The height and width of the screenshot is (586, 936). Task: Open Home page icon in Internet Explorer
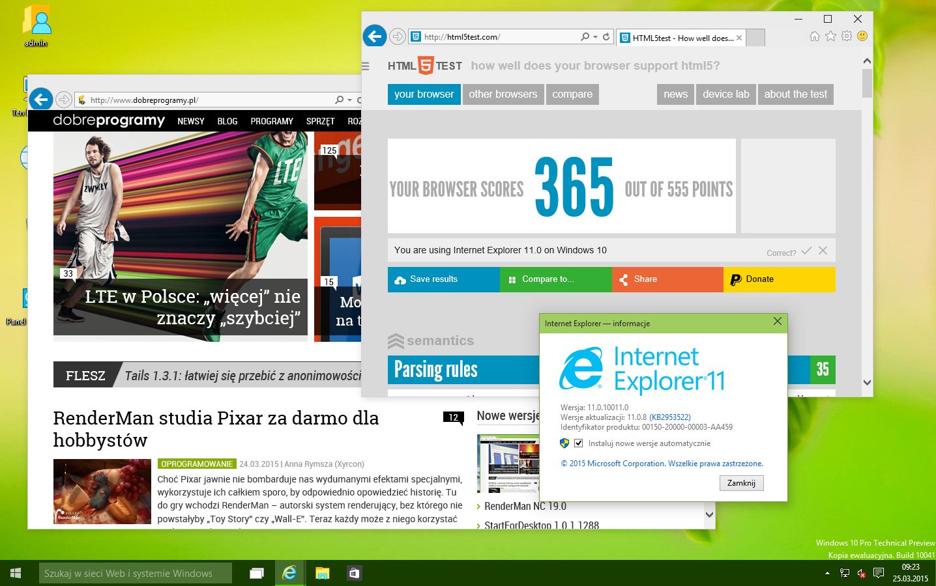(815, 36)
